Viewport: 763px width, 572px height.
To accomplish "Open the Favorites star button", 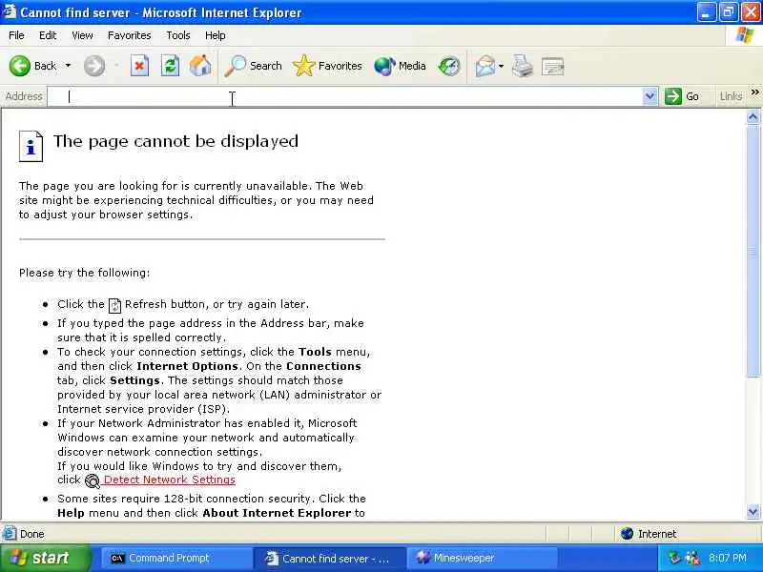I will click(327, 66).
